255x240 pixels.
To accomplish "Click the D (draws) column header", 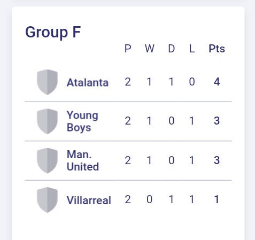I will tap(172, 49).
